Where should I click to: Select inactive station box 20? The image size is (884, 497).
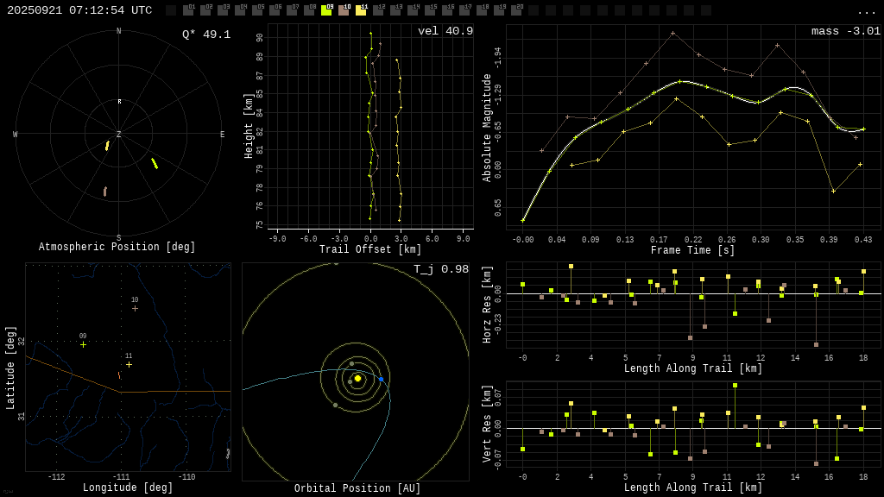[516, 10]
